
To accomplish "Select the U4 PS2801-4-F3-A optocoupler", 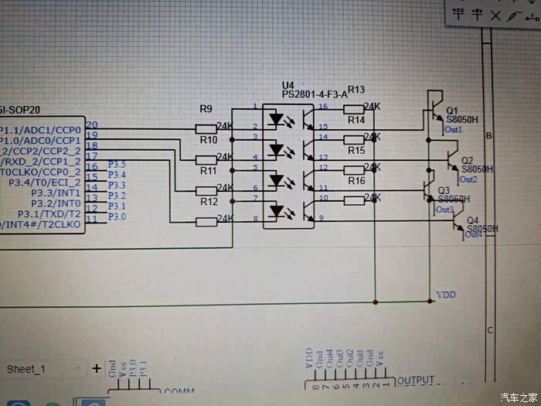I will click(x=288, y=166).
